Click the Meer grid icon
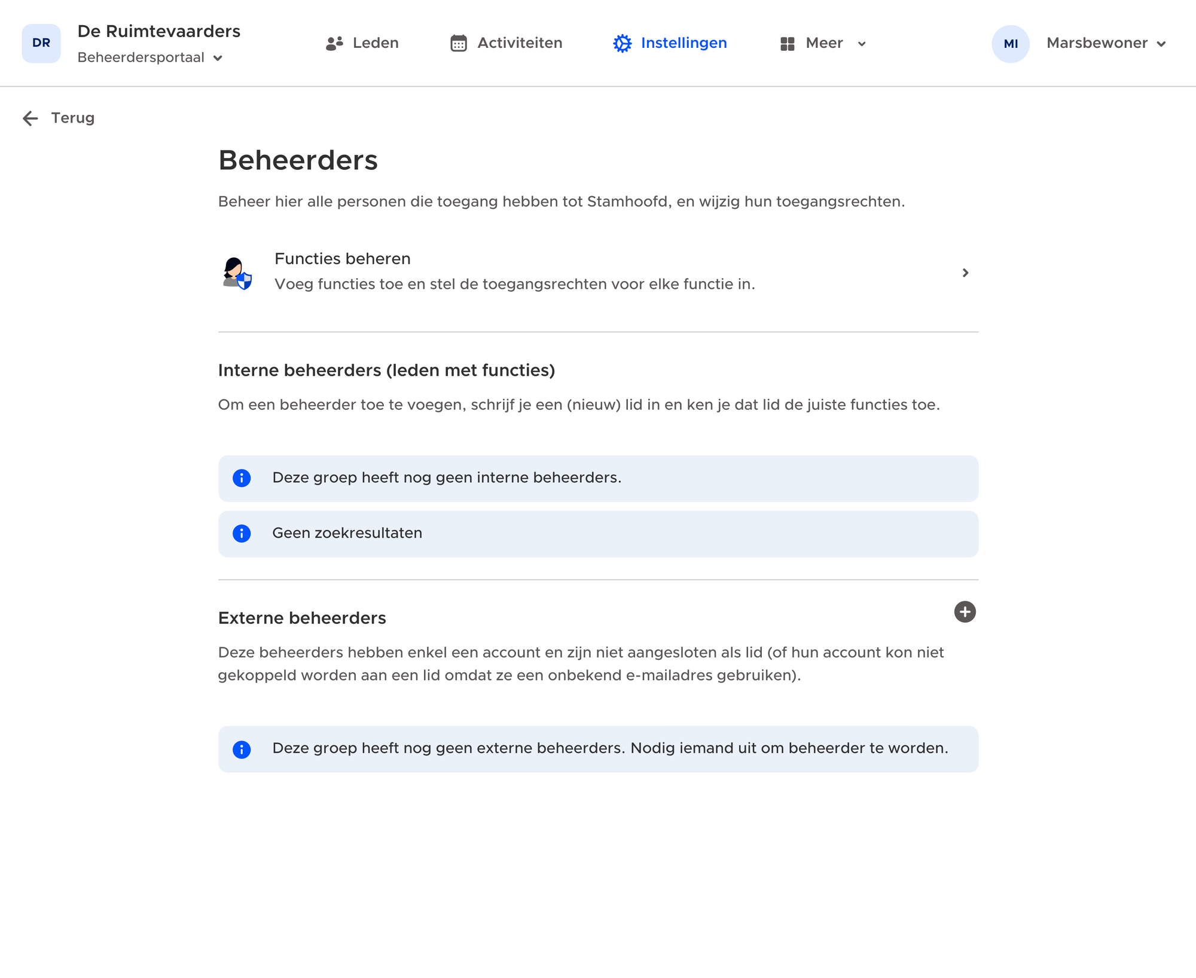 tap(788, 44)
